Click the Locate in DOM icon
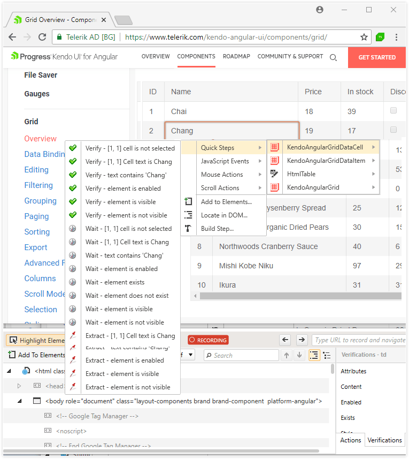Viewport: 409px width, 459px height. (x=188, y=215)
